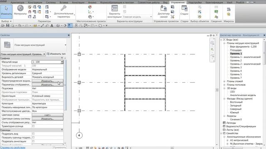Select the Text 'A' tool in quick access toolbar
The height and width of the screenshot is (149, 266).
52,26
